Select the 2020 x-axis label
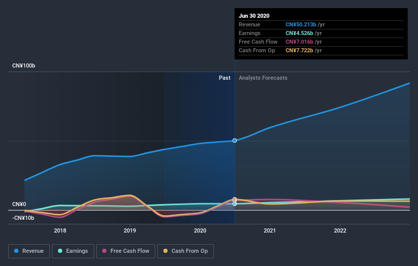Image resolution: width=418 pixels, height=266 pixels. [x=200, y=230]
